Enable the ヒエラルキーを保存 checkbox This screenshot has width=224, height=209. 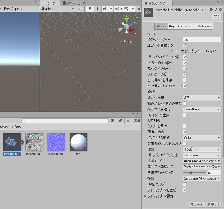pyautogui.click(x=184, y=80)
